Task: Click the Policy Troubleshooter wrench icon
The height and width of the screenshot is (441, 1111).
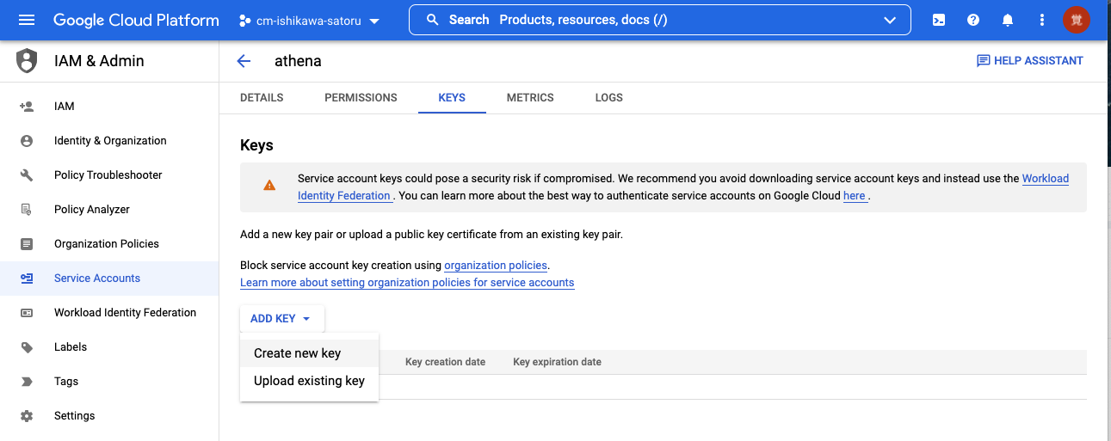Action: coord(27,175)
